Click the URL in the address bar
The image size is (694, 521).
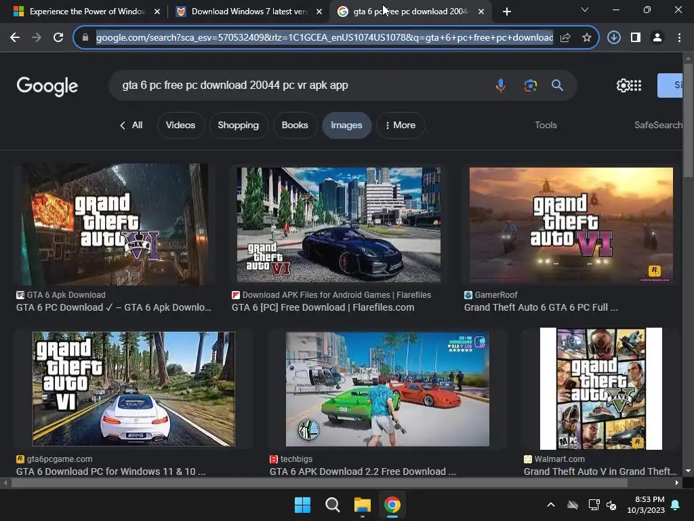pos(325,38)
